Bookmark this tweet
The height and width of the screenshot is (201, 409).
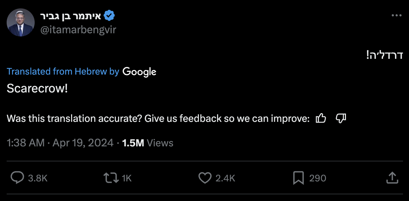coord(298,178)
